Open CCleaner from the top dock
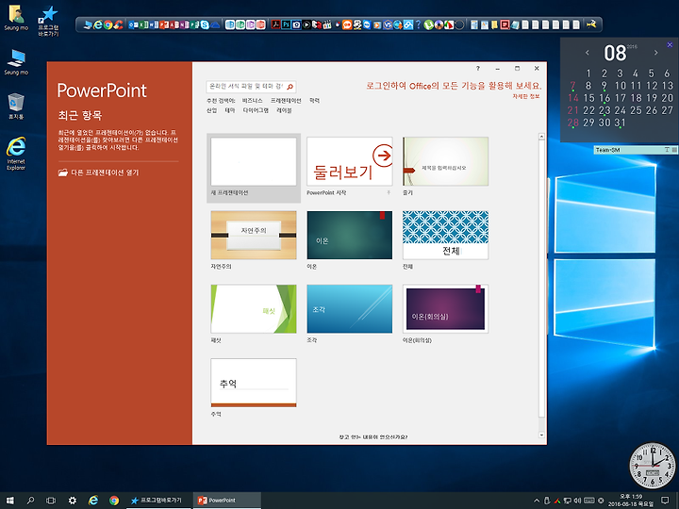679x509 pixels. 118,25
